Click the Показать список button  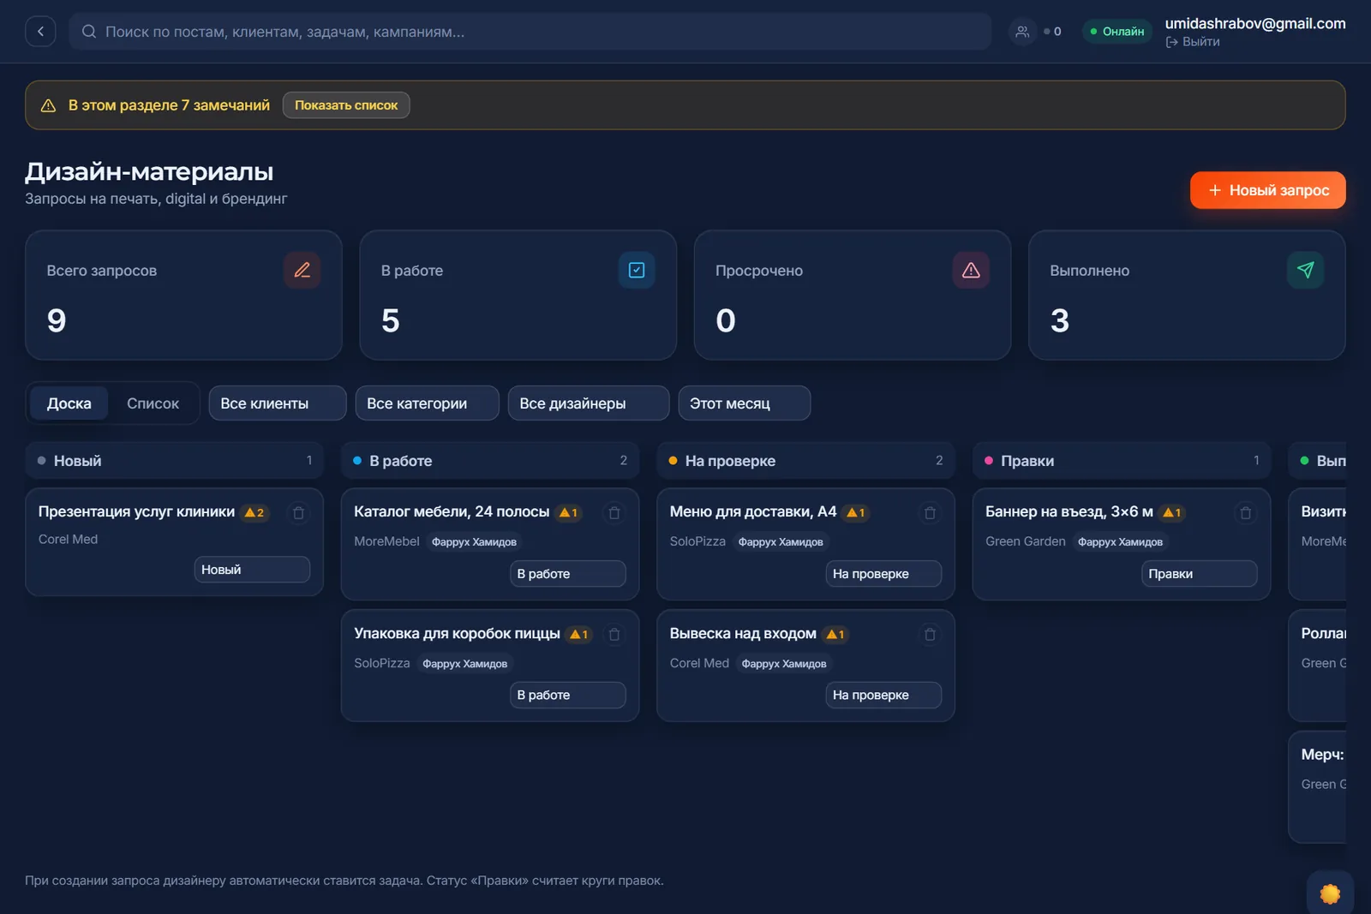[x=346, y=105]
